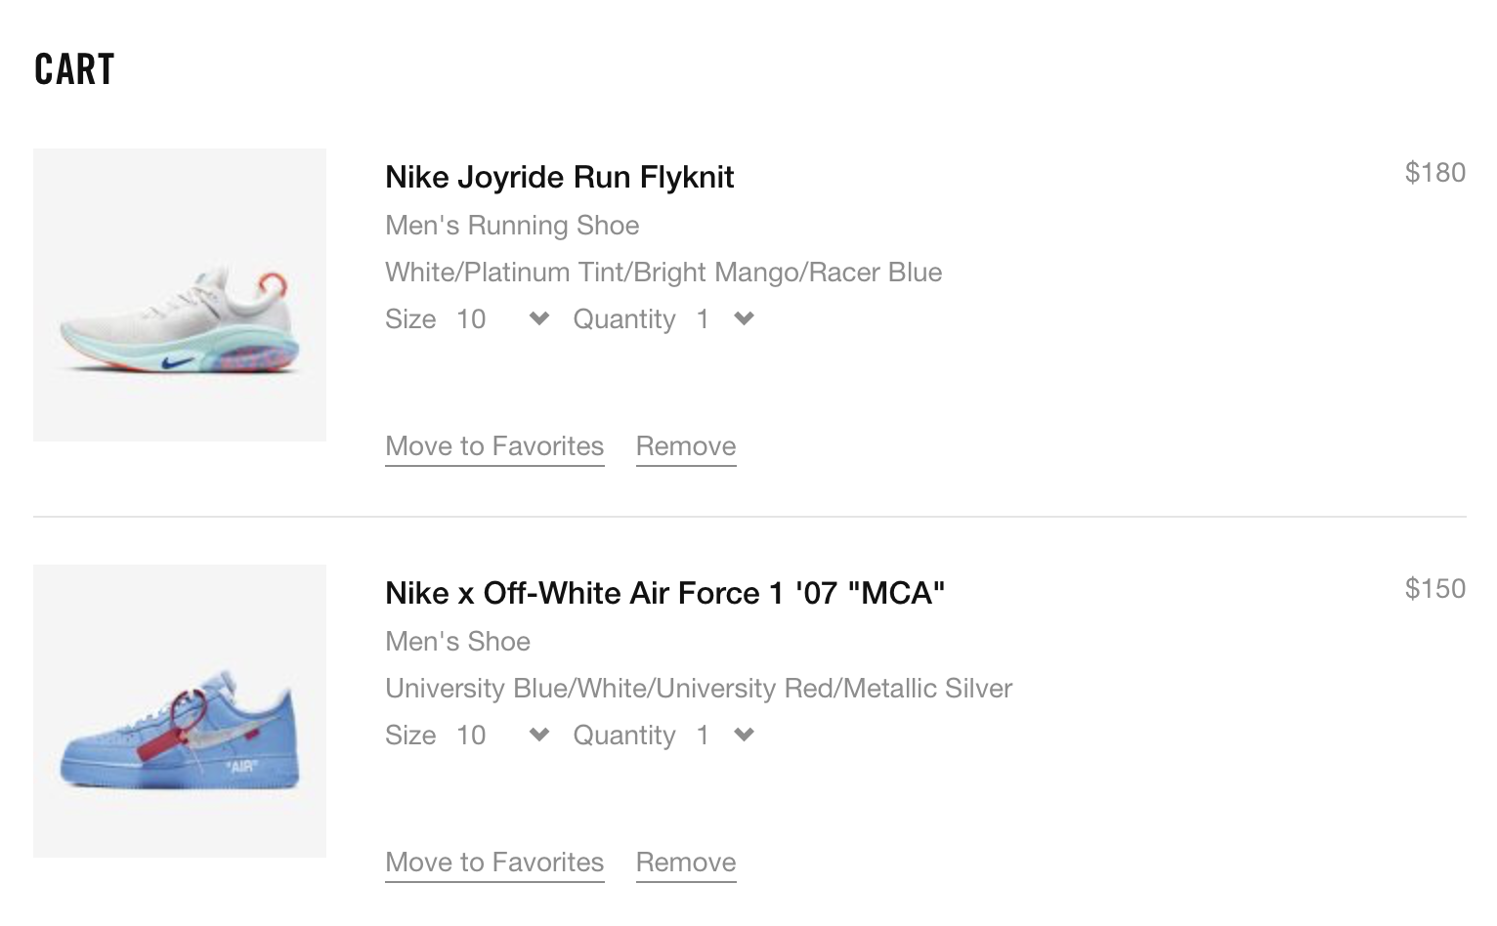1497x926 pixels.
Task: Click the Men's Shoe subtitle of Air Force 1
Action: pos(457,642)
